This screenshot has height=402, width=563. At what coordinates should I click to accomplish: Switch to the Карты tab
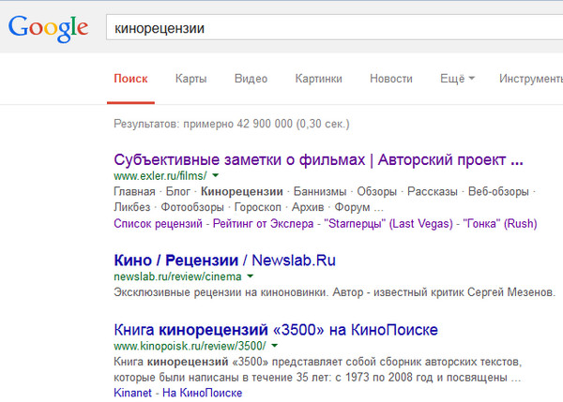click(x=190, y=79)
